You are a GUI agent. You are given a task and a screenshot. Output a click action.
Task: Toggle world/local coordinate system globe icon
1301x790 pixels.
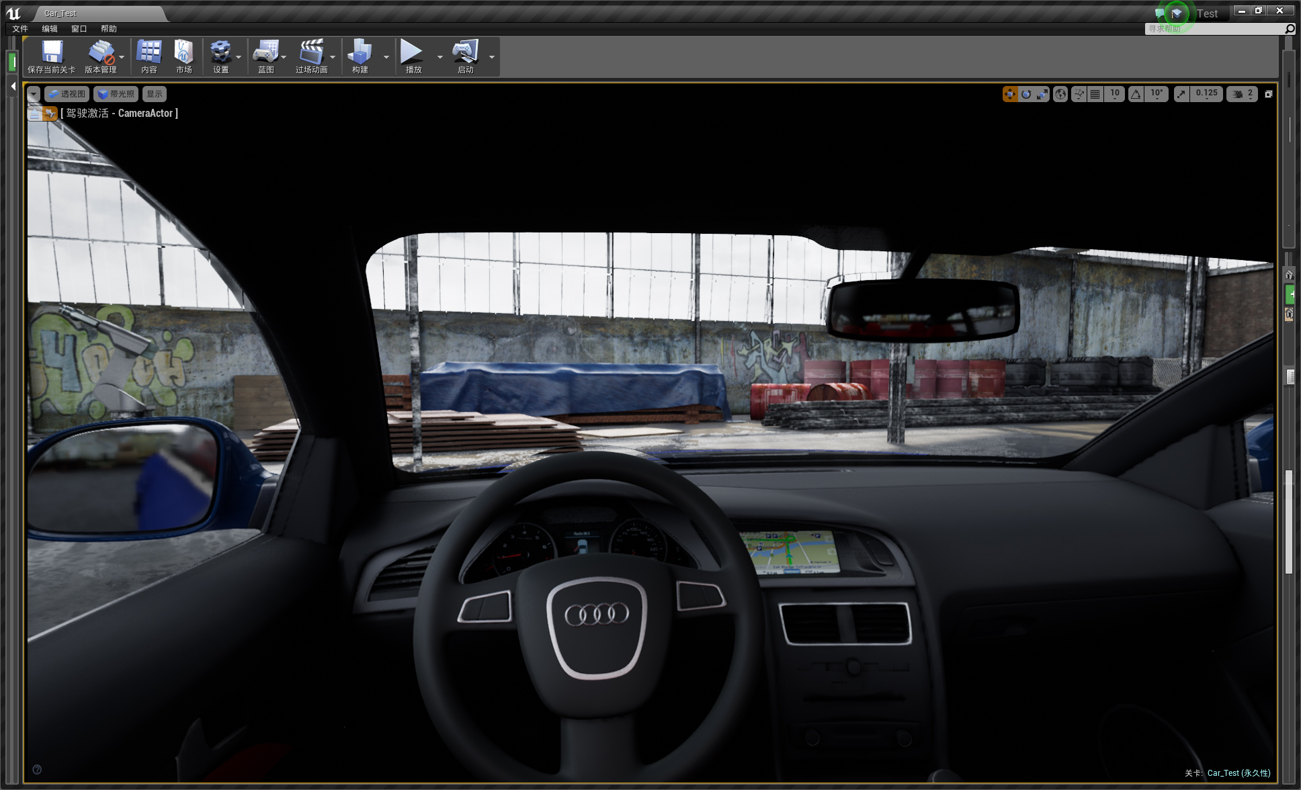click(x=1060, y=94)
